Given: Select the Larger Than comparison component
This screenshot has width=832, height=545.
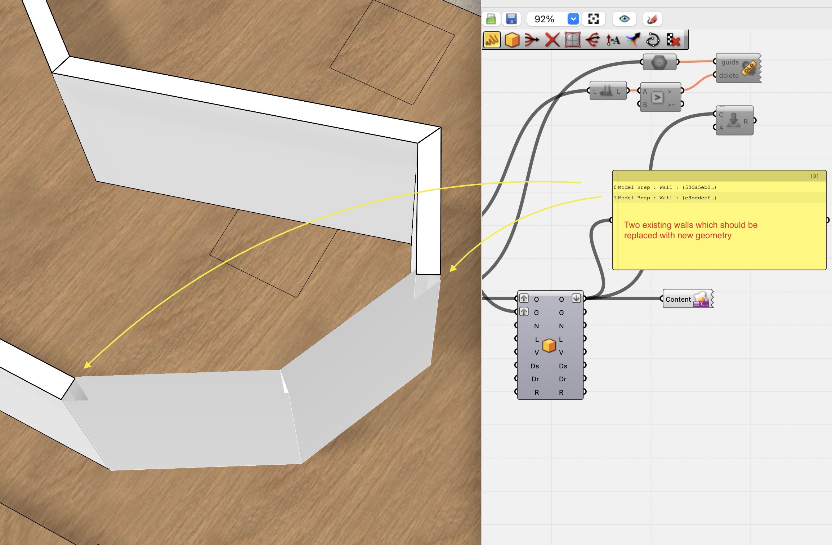Looking at the screenshot, I should (x=660, y=97).
